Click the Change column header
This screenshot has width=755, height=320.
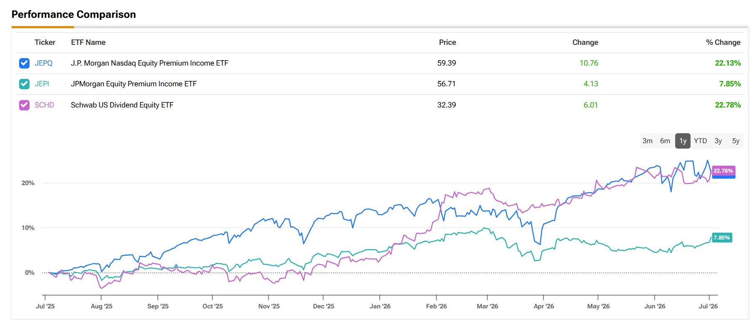pos(585,42)
